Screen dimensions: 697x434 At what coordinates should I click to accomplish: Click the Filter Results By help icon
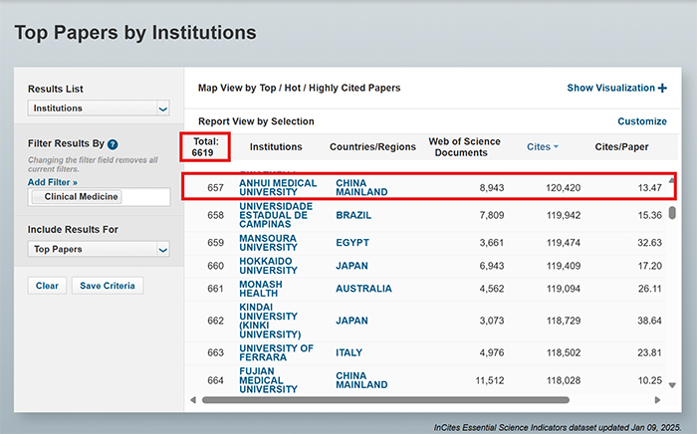pos(113,144)
